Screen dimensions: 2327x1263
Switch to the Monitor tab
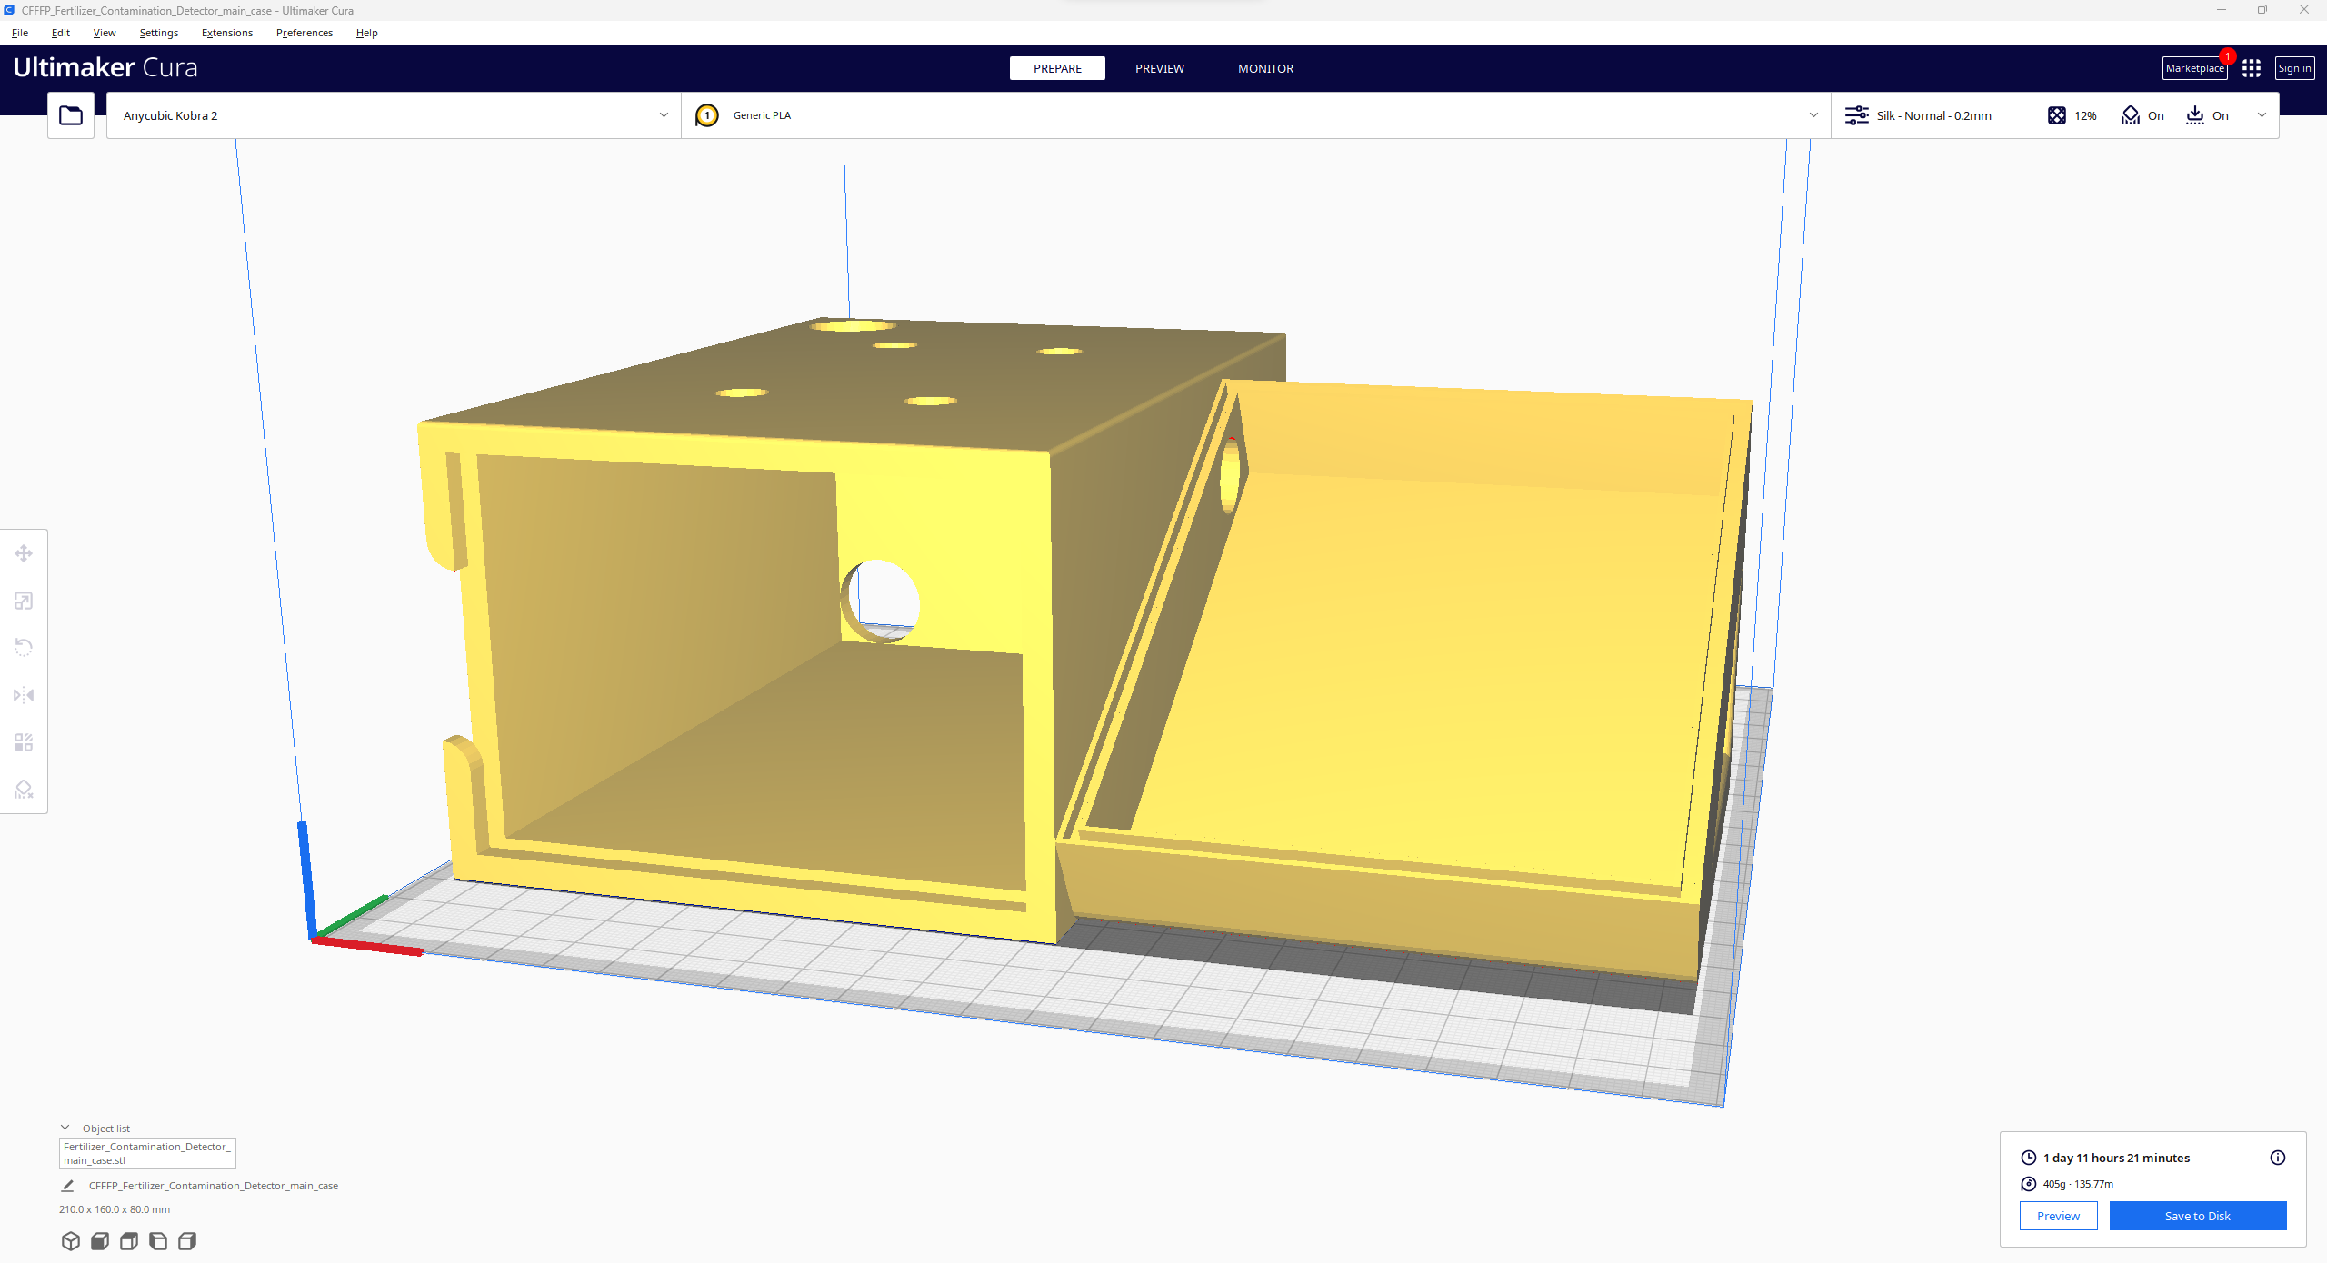1264,68
